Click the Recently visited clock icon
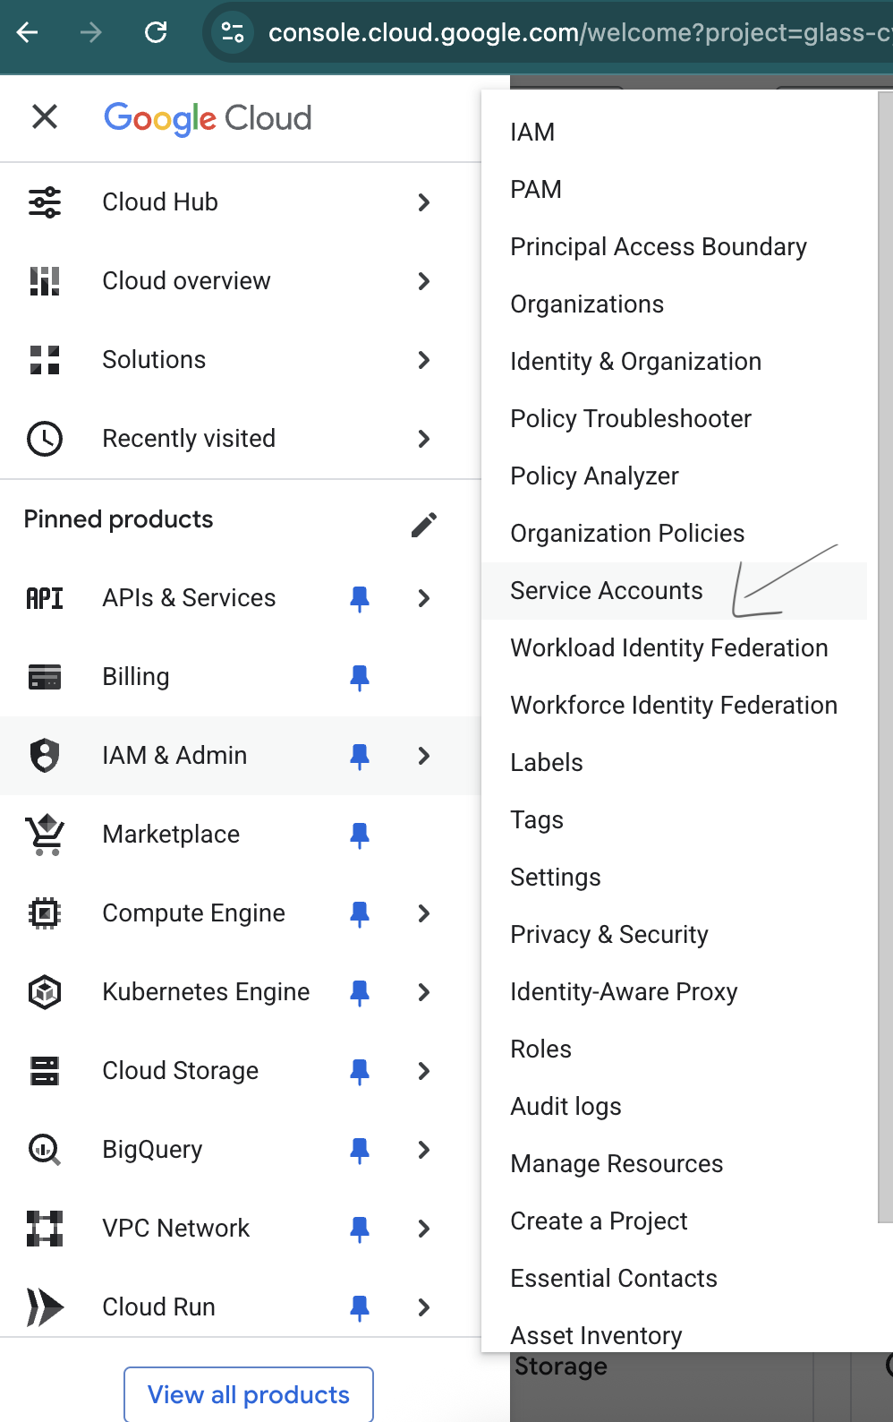 [x=45, y=439]
